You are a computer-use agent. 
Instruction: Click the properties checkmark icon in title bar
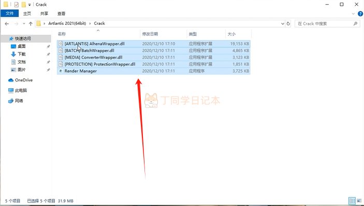(x=16, y=5)
